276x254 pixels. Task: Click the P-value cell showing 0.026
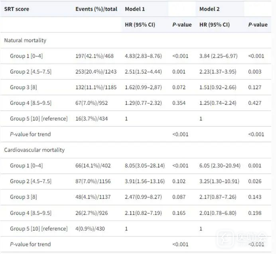coord(255,181)
